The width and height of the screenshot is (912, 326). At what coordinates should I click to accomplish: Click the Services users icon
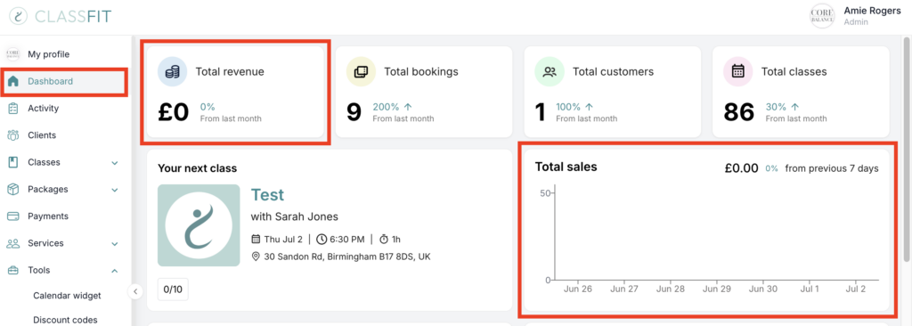13,243
